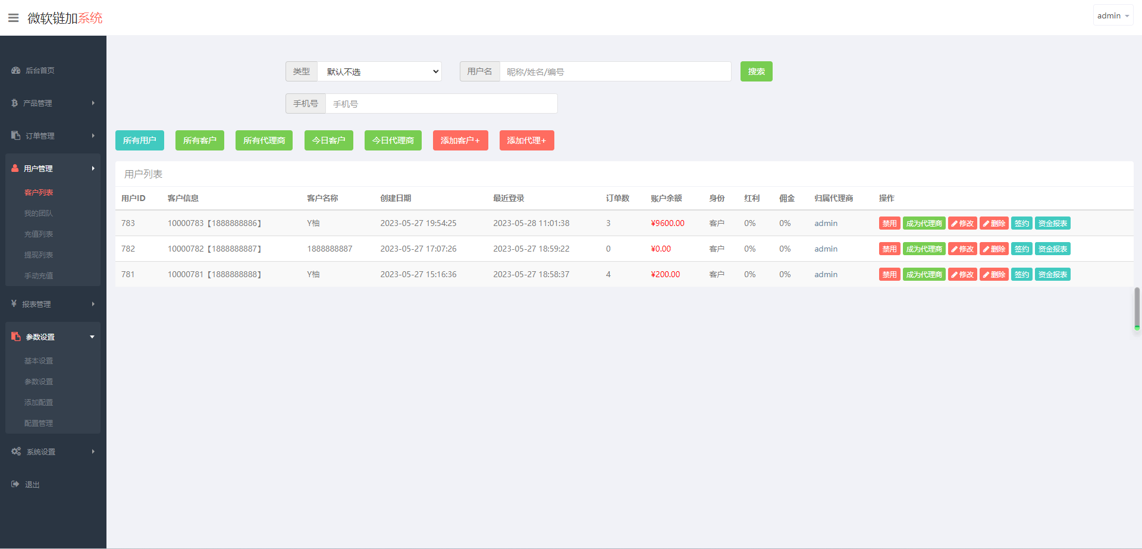
Task: Click 成为代理商 for user 781
Action: pos(924,274)
